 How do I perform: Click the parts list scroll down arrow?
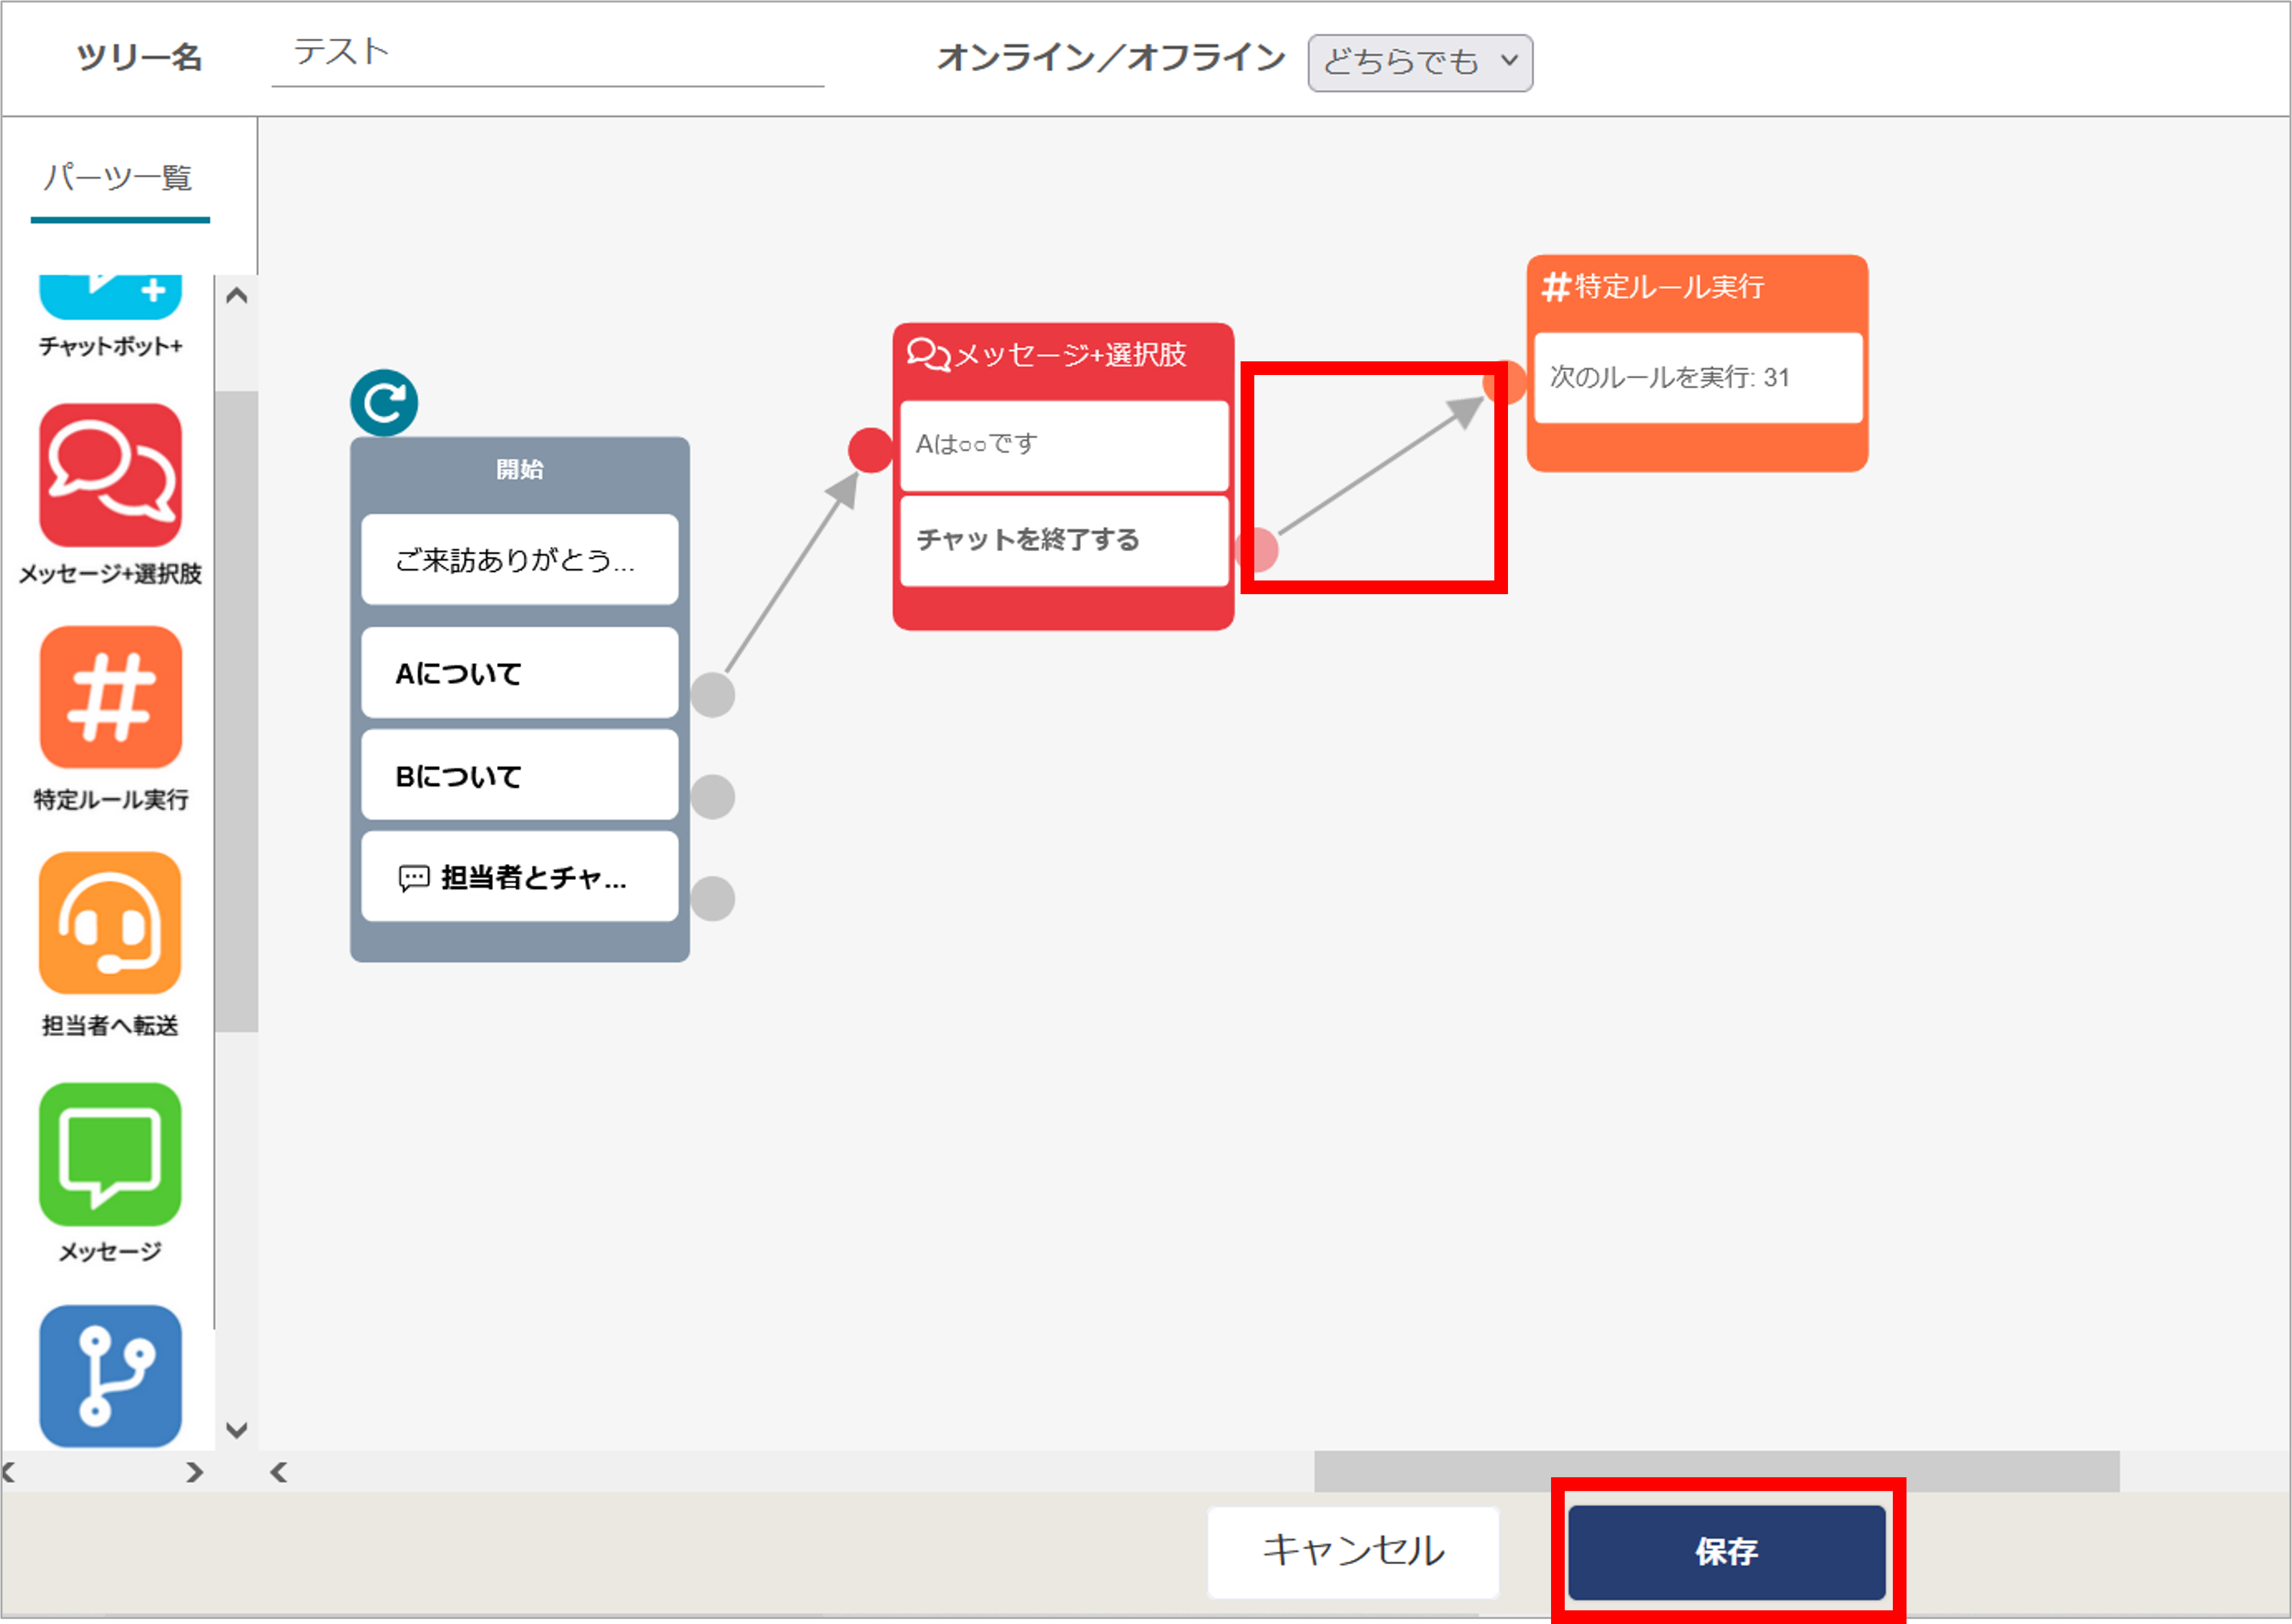coord(237,1430)
